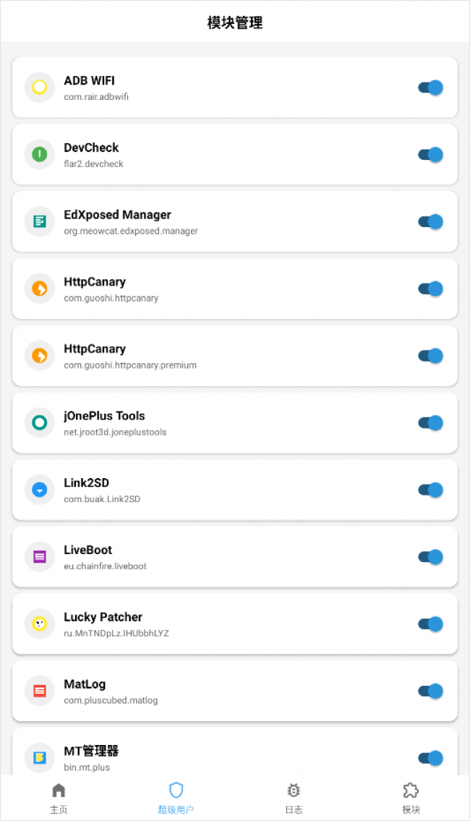Viewport: 470px width, 821px height.
Task: Toggle off Lucky Patcher access
Action: click(430, 624)
